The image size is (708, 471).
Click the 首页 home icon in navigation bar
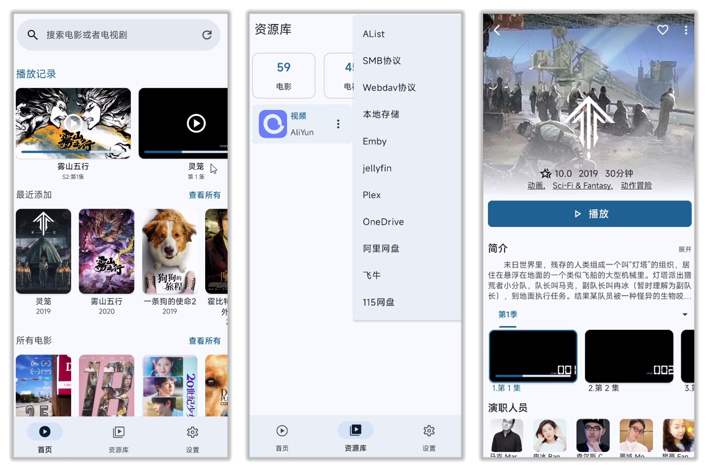(x=45, y=432)
